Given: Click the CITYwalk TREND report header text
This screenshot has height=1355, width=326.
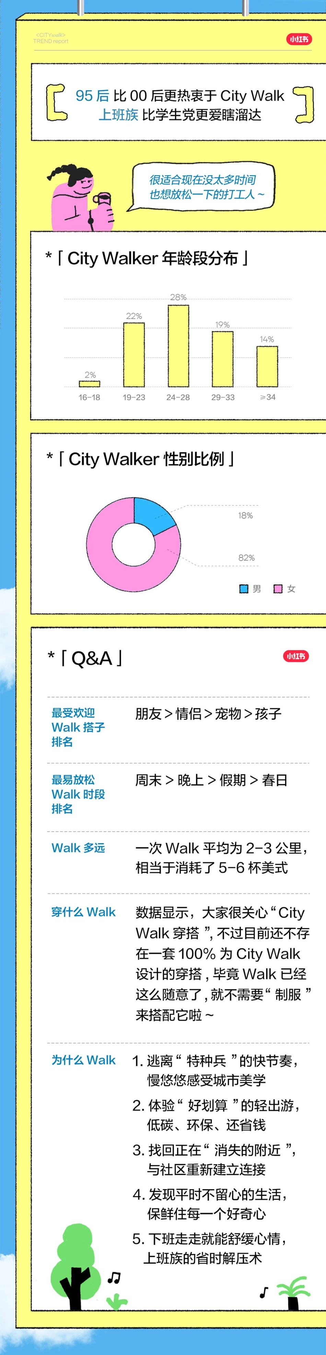Looking at the screenshot, I should click(x=51, y=38).
